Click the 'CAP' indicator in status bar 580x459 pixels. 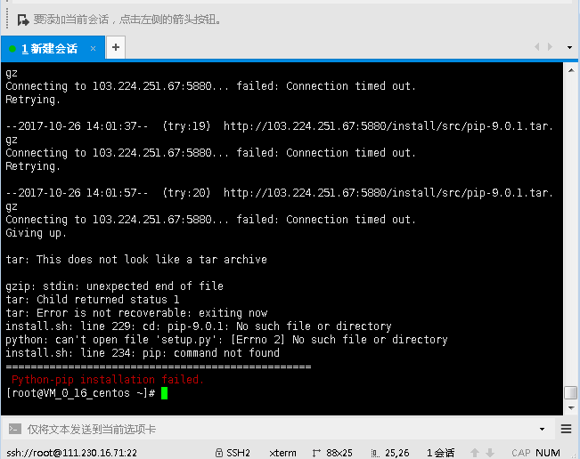pyautogui.click(x=521, y=453)
